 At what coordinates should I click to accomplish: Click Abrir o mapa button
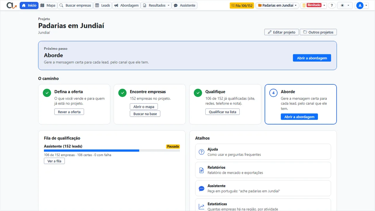(x=144, y=107)
